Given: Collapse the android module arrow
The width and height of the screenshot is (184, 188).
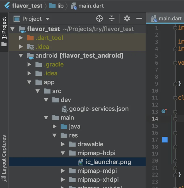Looking at the screenshot, I should (x=21, y=56).
